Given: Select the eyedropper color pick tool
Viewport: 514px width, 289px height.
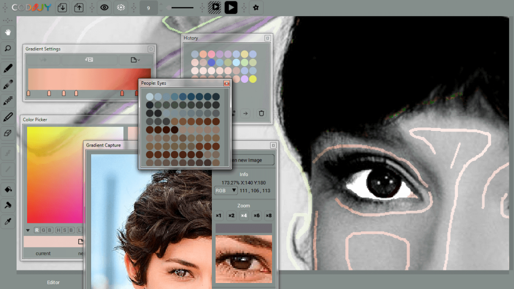Looking at the screenshot, I should 8,221.
